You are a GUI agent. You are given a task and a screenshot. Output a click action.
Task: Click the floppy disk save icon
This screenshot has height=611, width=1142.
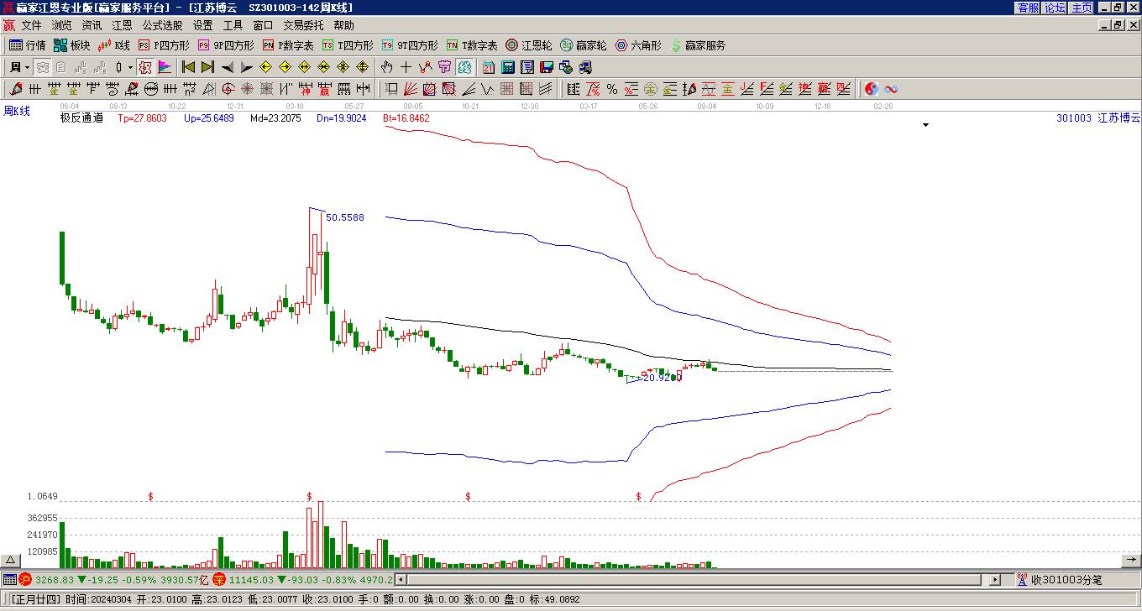(x=547, y=67)
